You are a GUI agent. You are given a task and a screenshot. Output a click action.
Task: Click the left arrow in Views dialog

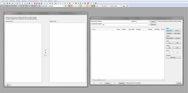[x=46, y=53]
